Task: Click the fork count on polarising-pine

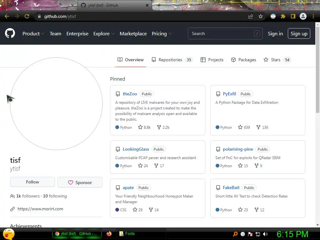Action: coord(258,166)
